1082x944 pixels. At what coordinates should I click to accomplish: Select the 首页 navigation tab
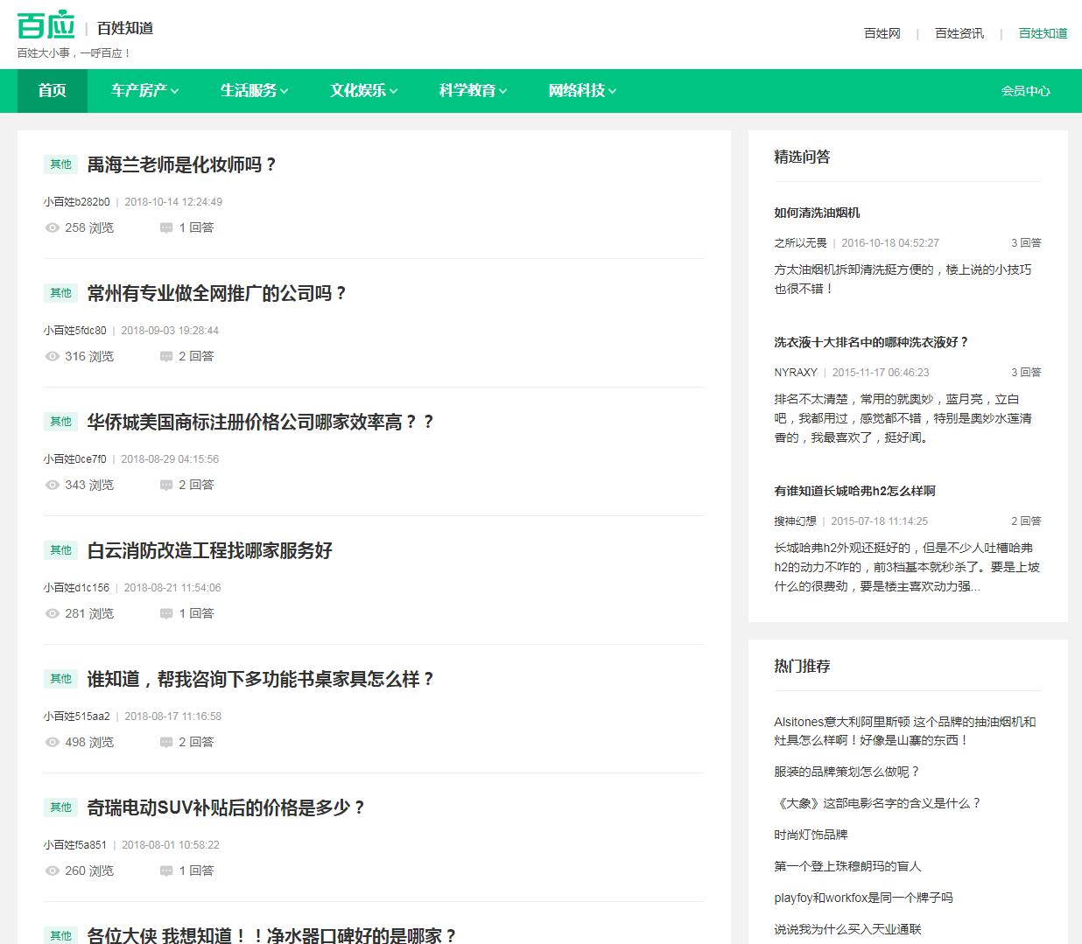(53, 91)
